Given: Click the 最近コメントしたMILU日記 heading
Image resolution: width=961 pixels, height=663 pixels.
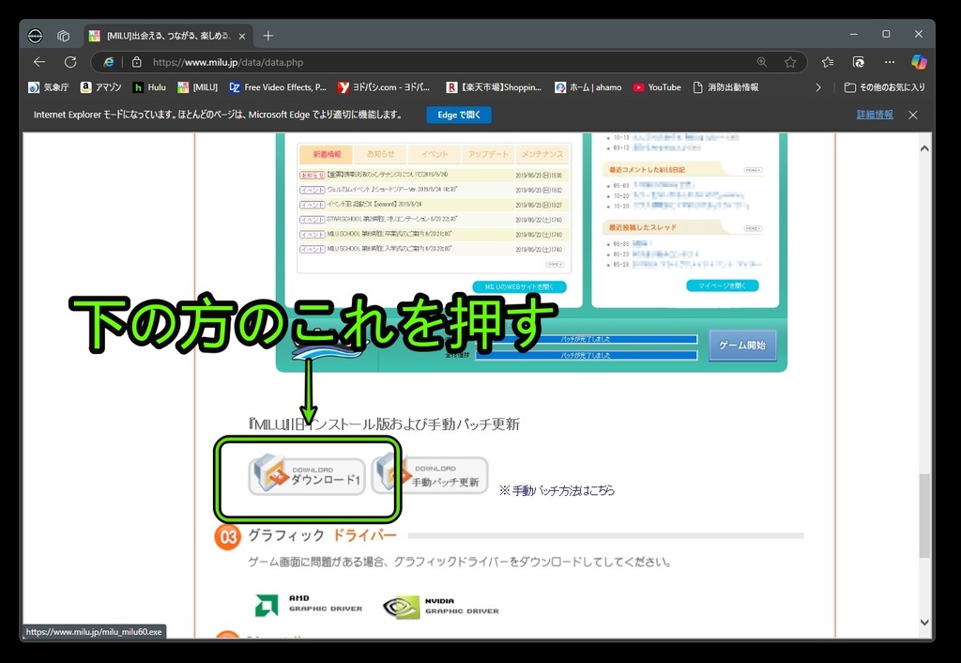Looking at the screenshot, I should [647, 169].
